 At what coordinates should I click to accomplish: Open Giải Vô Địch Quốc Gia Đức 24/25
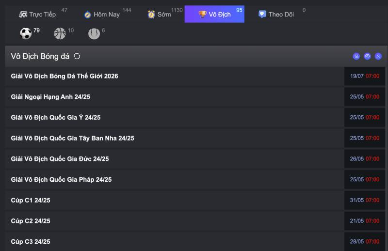[60, 159]
